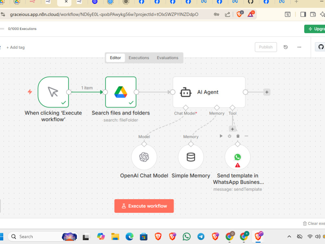Select the WhatsApp Business send template node
This screenshot has width=325, height=244.
[x=238, y=157]
